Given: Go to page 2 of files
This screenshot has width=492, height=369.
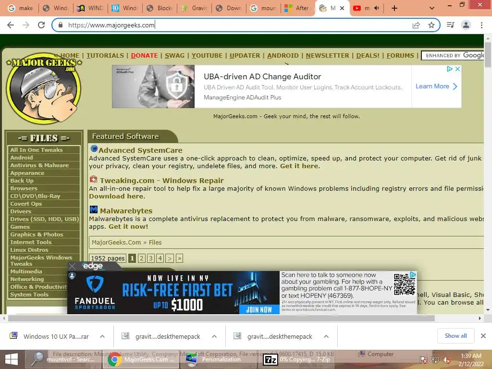Looking at the screenshot, I should pos(142,258).
